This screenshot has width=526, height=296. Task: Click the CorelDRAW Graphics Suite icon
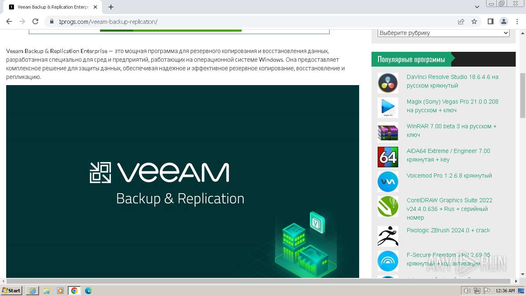click(388, 206)
